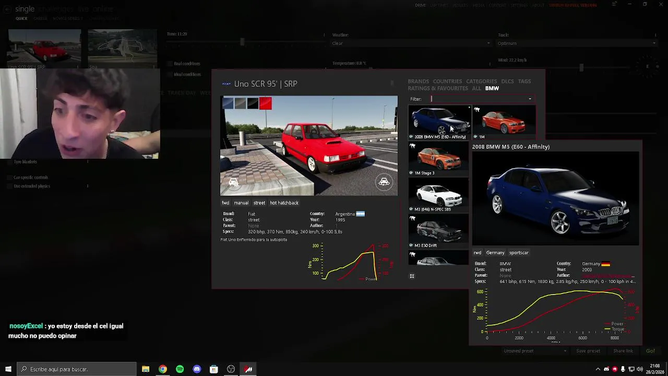Toggle Use extended physics checkbox
The image size is (668, 376).
[10, 186]
